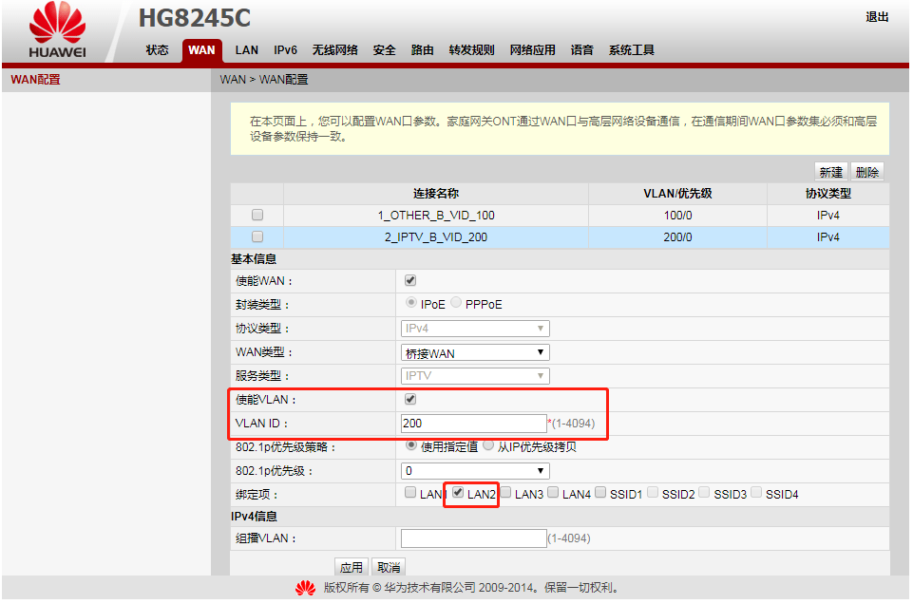Image resolution: width=913 pixels, height=604 pixels.
Task: Click the 新建 button
Action: 830,172
